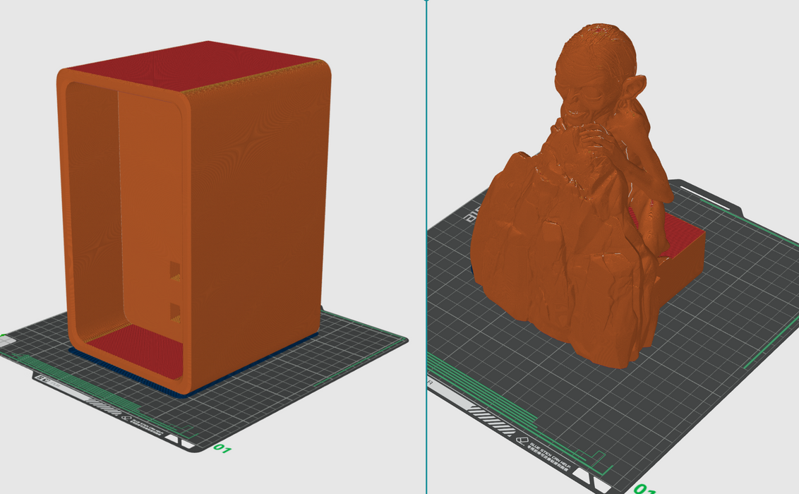
Task: Pick the upper square cutout in the box
Action: coord(174,271)
